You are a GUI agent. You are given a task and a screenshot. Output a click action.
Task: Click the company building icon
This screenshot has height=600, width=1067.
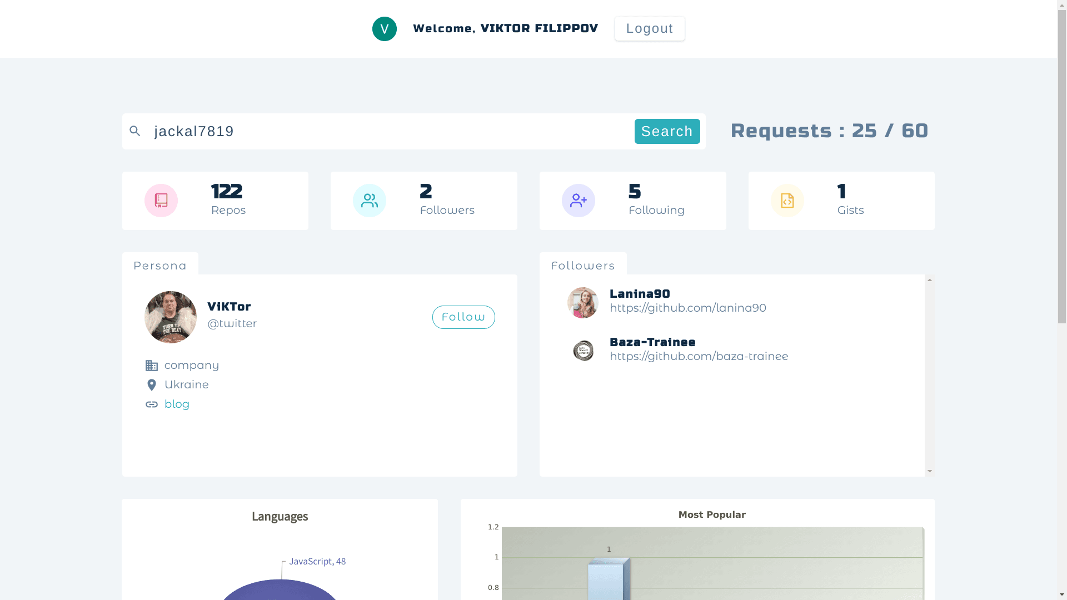[152, 366]
